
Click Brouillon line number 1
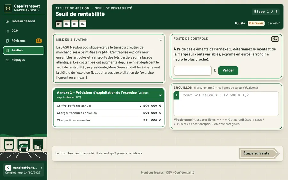pyautogui.click(x=176, y=95)
